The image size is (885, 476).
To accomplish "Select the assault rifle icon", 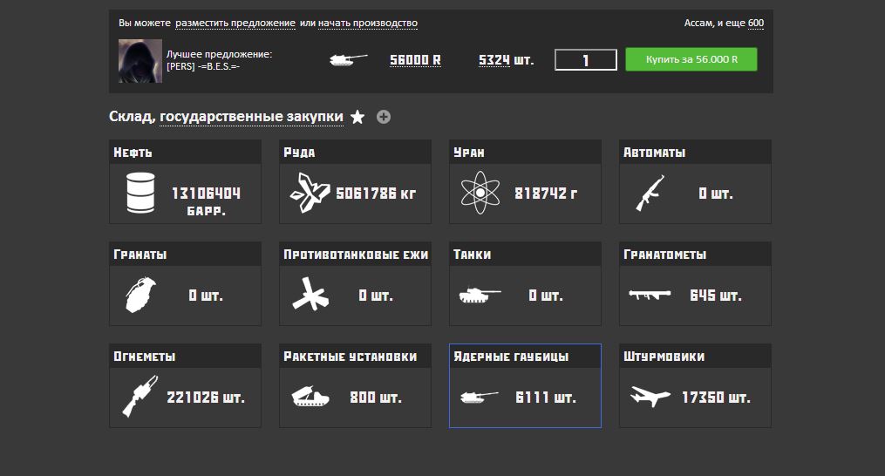I will click(650, 193).
